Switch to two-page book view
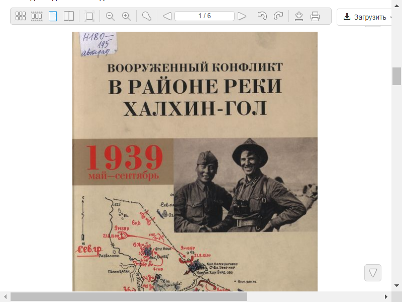This screenshot has height=302, width=402. pyautogui.click(x=69, y=16)
